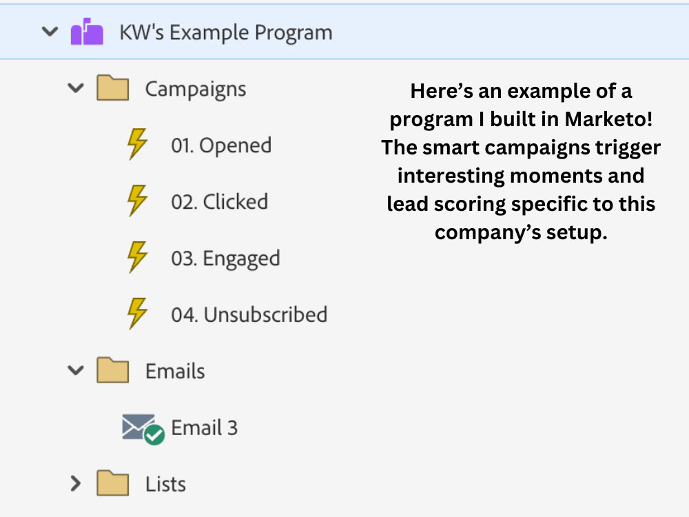
Task: Click the purple program icon beside KW's Example Program
Action: [87, 32]
